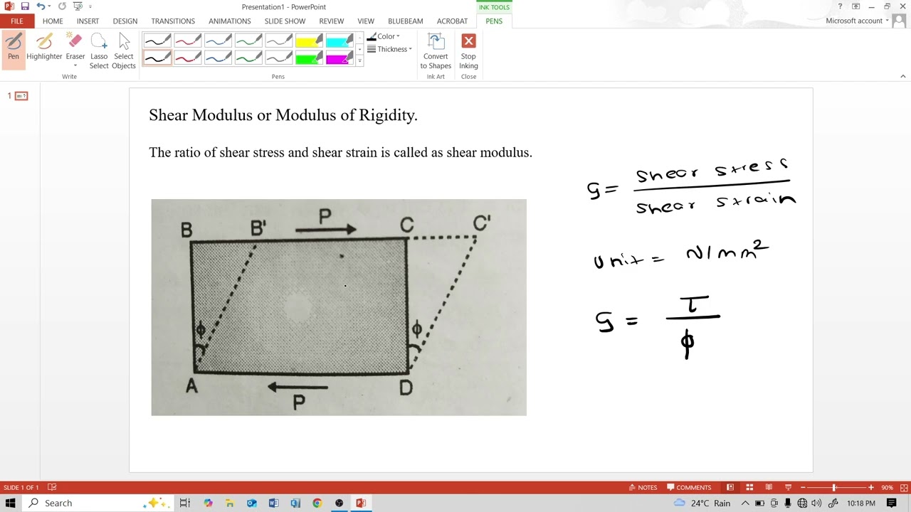Activate Lasso Select tool
911x512 pixels.
click(99, 50)
